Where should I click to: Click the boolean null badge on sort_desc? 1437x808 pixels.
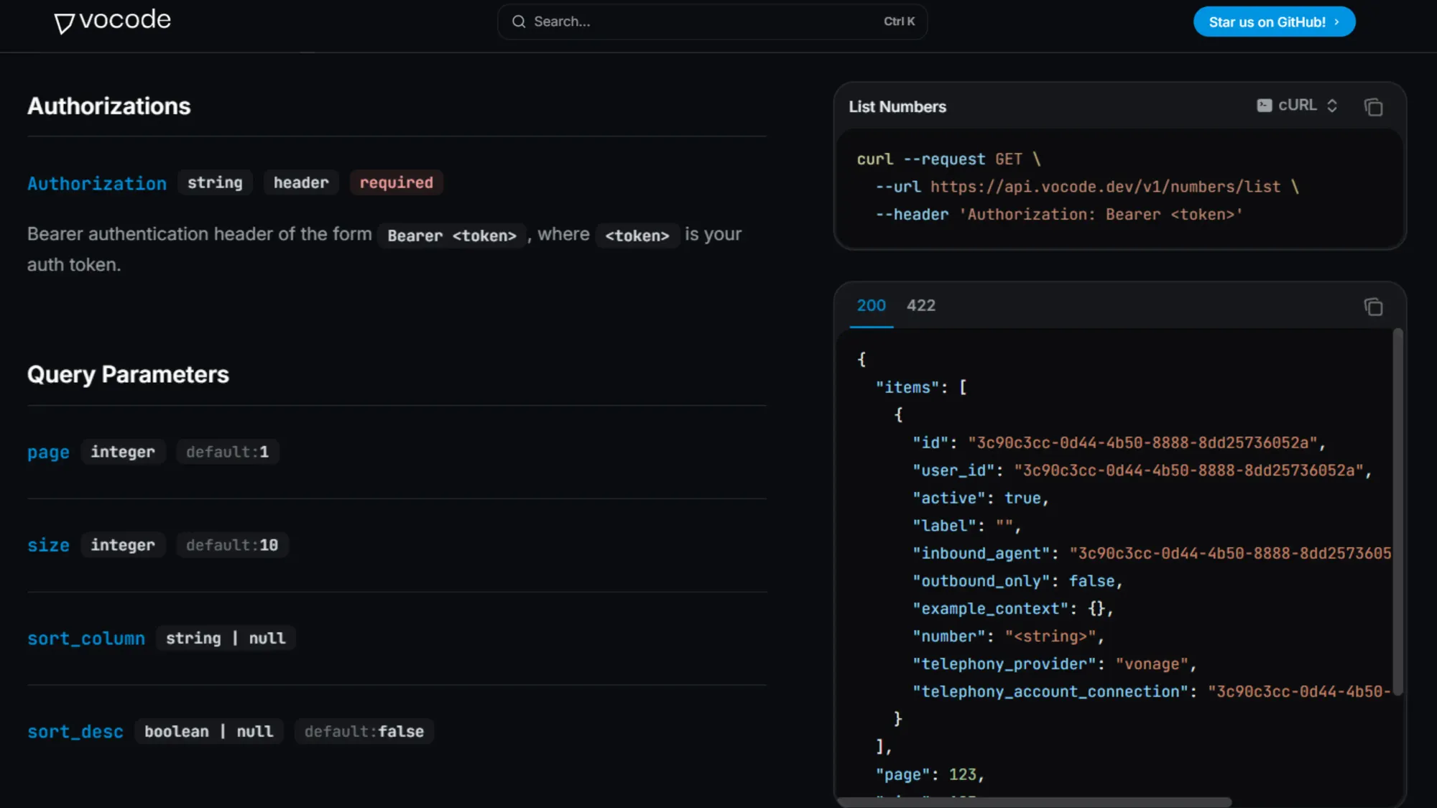208,731
